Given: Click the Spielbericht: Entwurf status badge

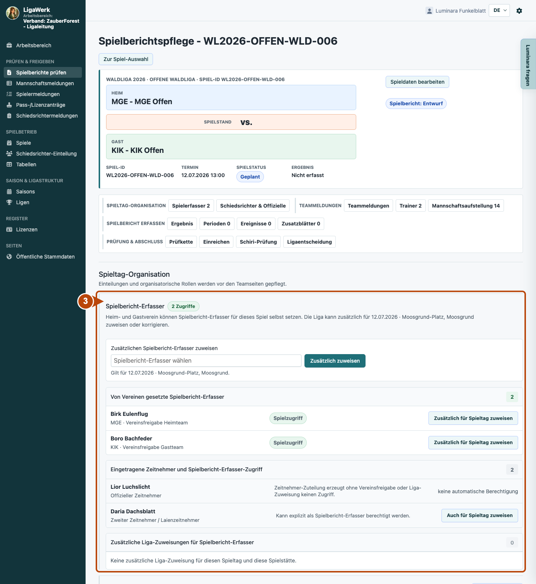Looking at the screenshot, I should click(416, 103).
